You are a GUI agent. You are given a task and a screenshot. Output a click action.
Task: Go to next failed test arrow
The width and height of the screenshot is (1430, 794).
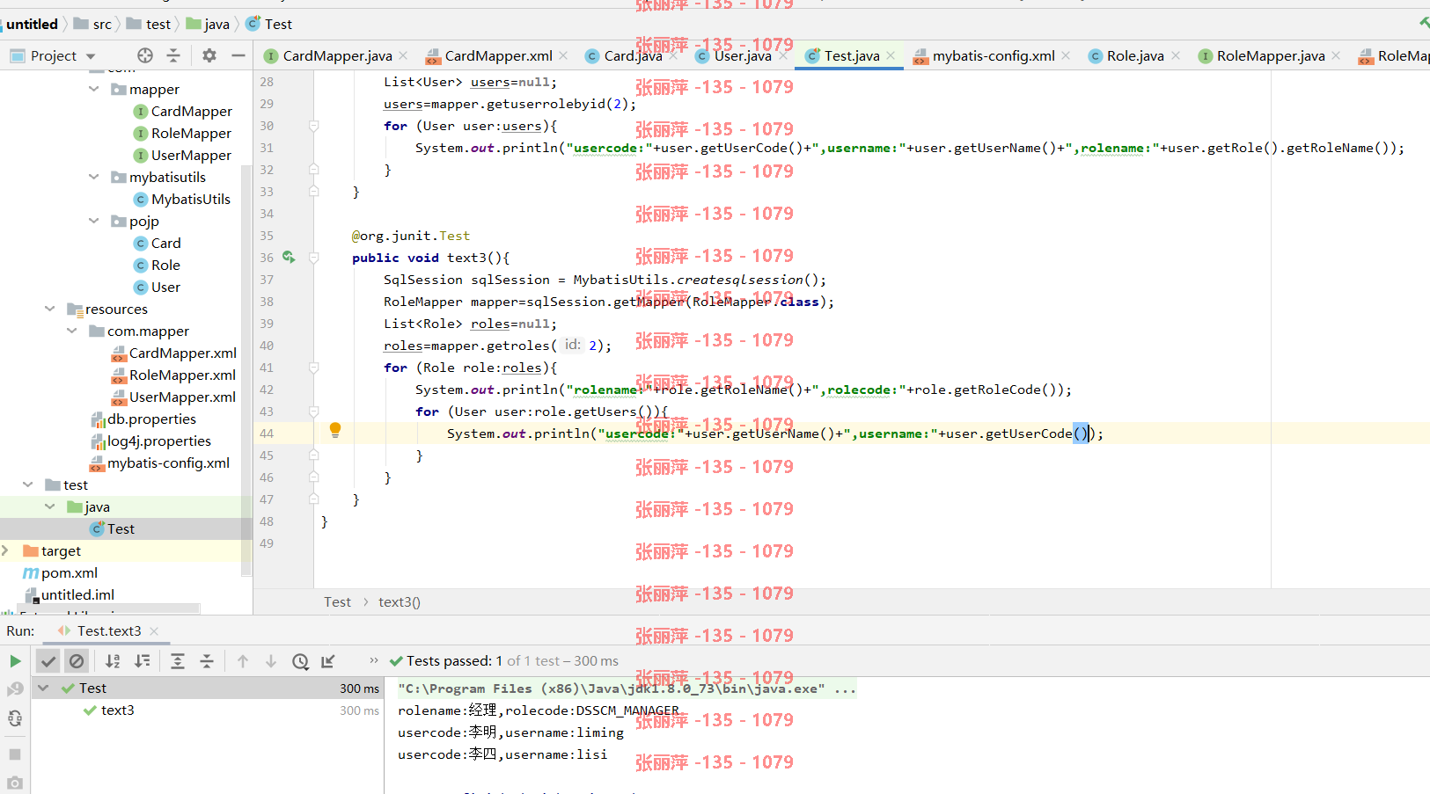click(271, 661)
